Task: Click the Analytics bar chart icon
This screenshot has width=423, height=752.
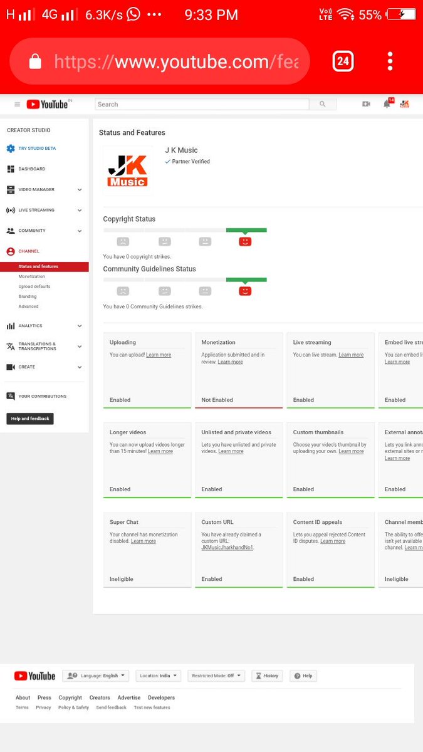Action: pyautogui.click(x=11, y=326)
